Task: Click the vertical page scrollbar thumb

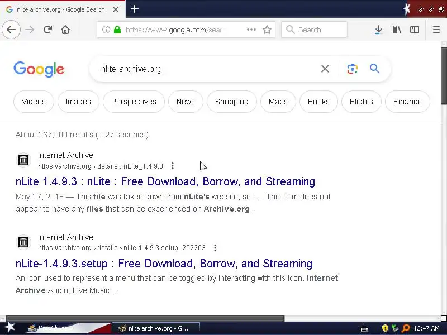Action: [444, 76]
